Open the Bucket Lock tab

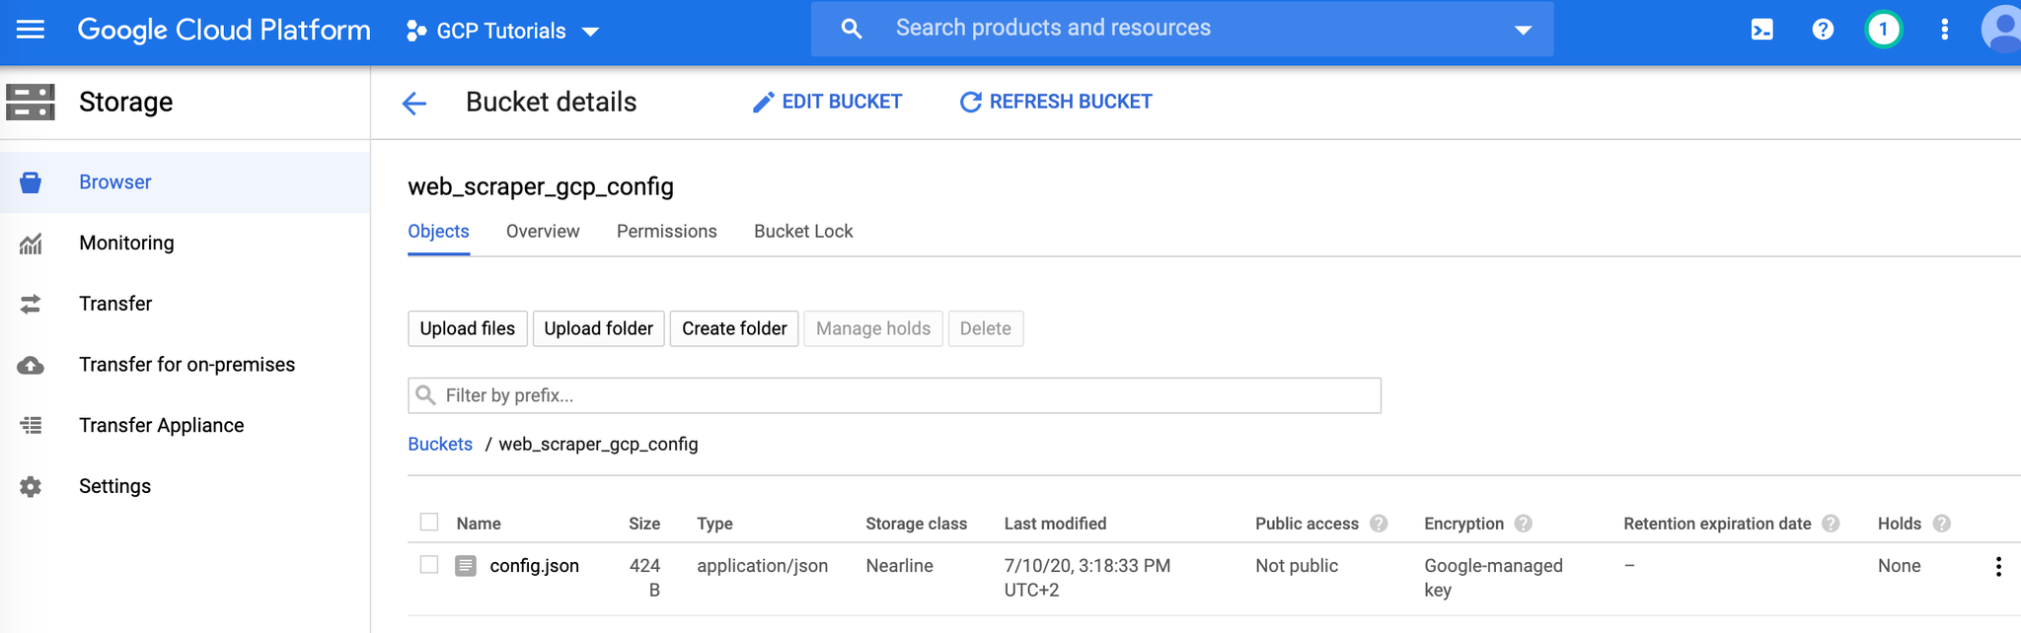[803, 232]
